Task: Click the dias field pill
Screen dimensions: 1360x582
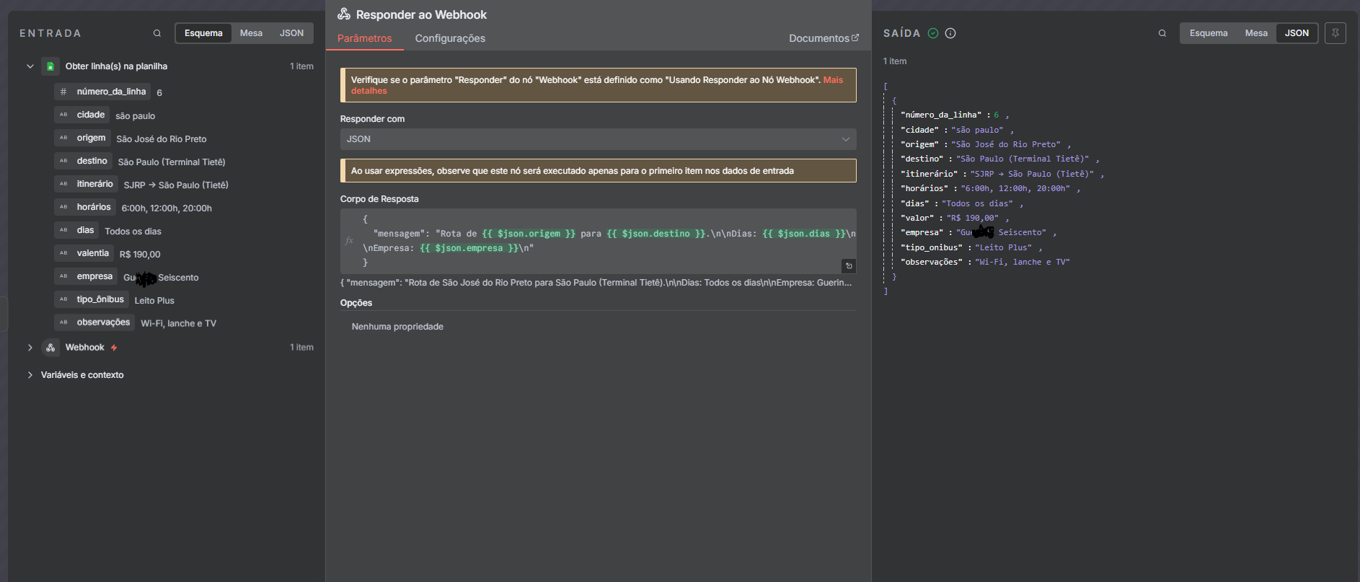Action: tap(77, 230)
